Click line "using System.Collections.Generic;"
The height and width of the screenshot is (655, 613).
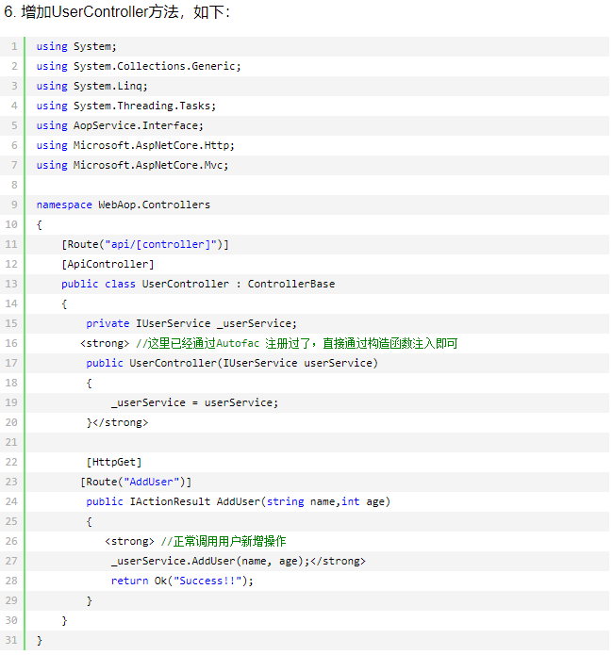click(139, 66)
